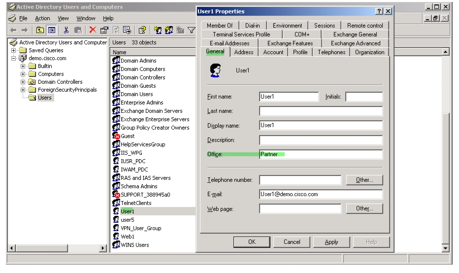Expand the ForeignSecurityPrincipals node
Screen dimensions: 459x273
coord(23,90)
